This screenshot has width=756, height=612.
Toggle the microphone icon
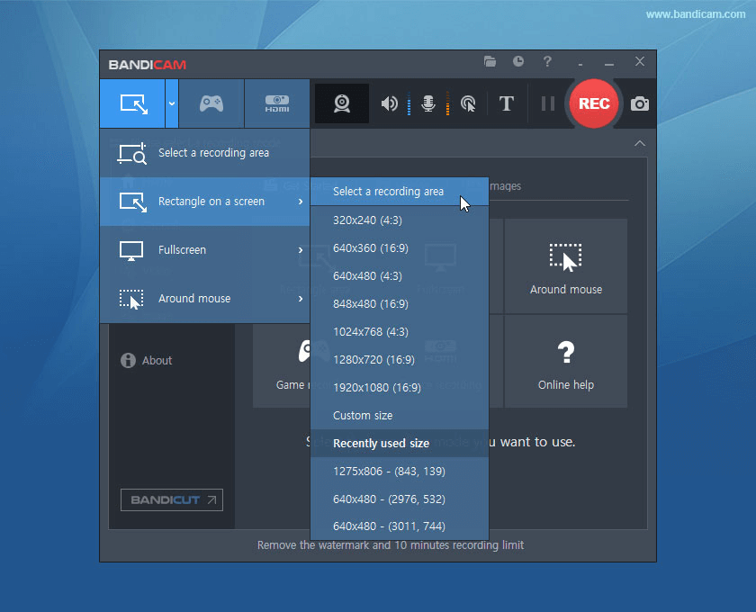coord(428,103)
